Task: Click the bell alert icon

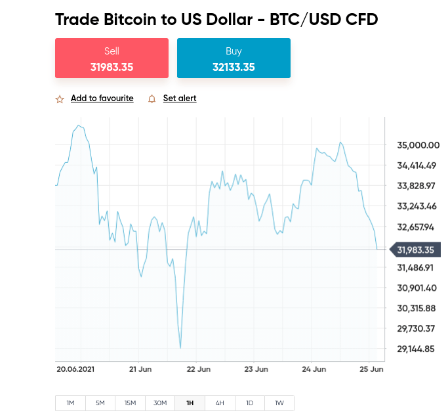Action: click(x=152, y=99)
